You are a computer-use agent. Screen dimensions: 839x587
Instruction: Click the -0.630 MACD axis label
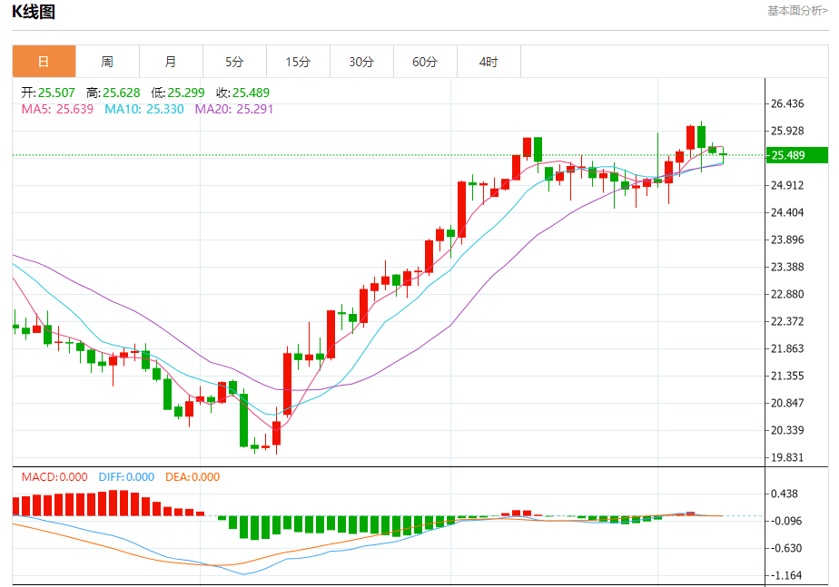[x=786, y=549]
